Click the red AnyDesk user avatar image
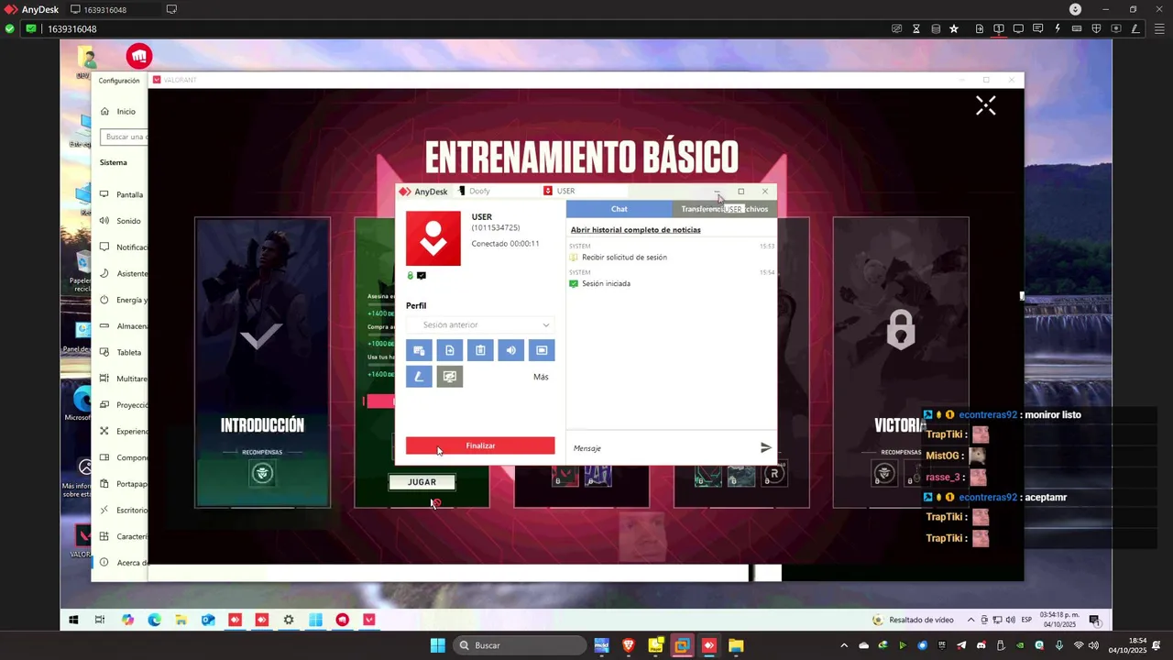Image resolution: width=1173 pixels, height=660 pixels. tap(433, 238)
